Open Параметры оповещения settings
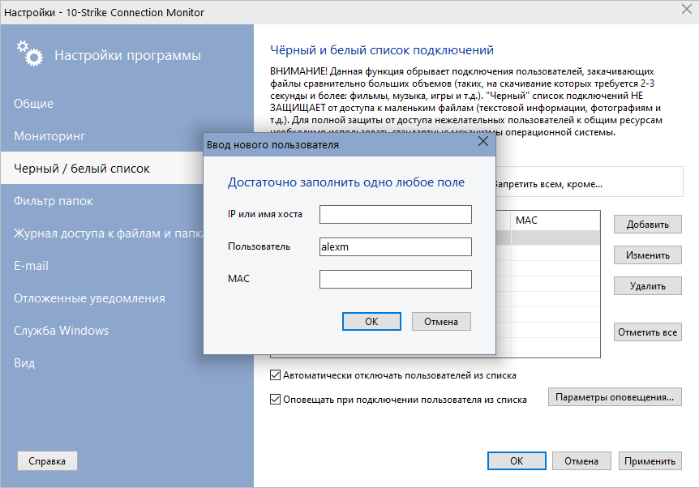Image resolution: width=699 pixels, height=488 pixels. [615, 397]
